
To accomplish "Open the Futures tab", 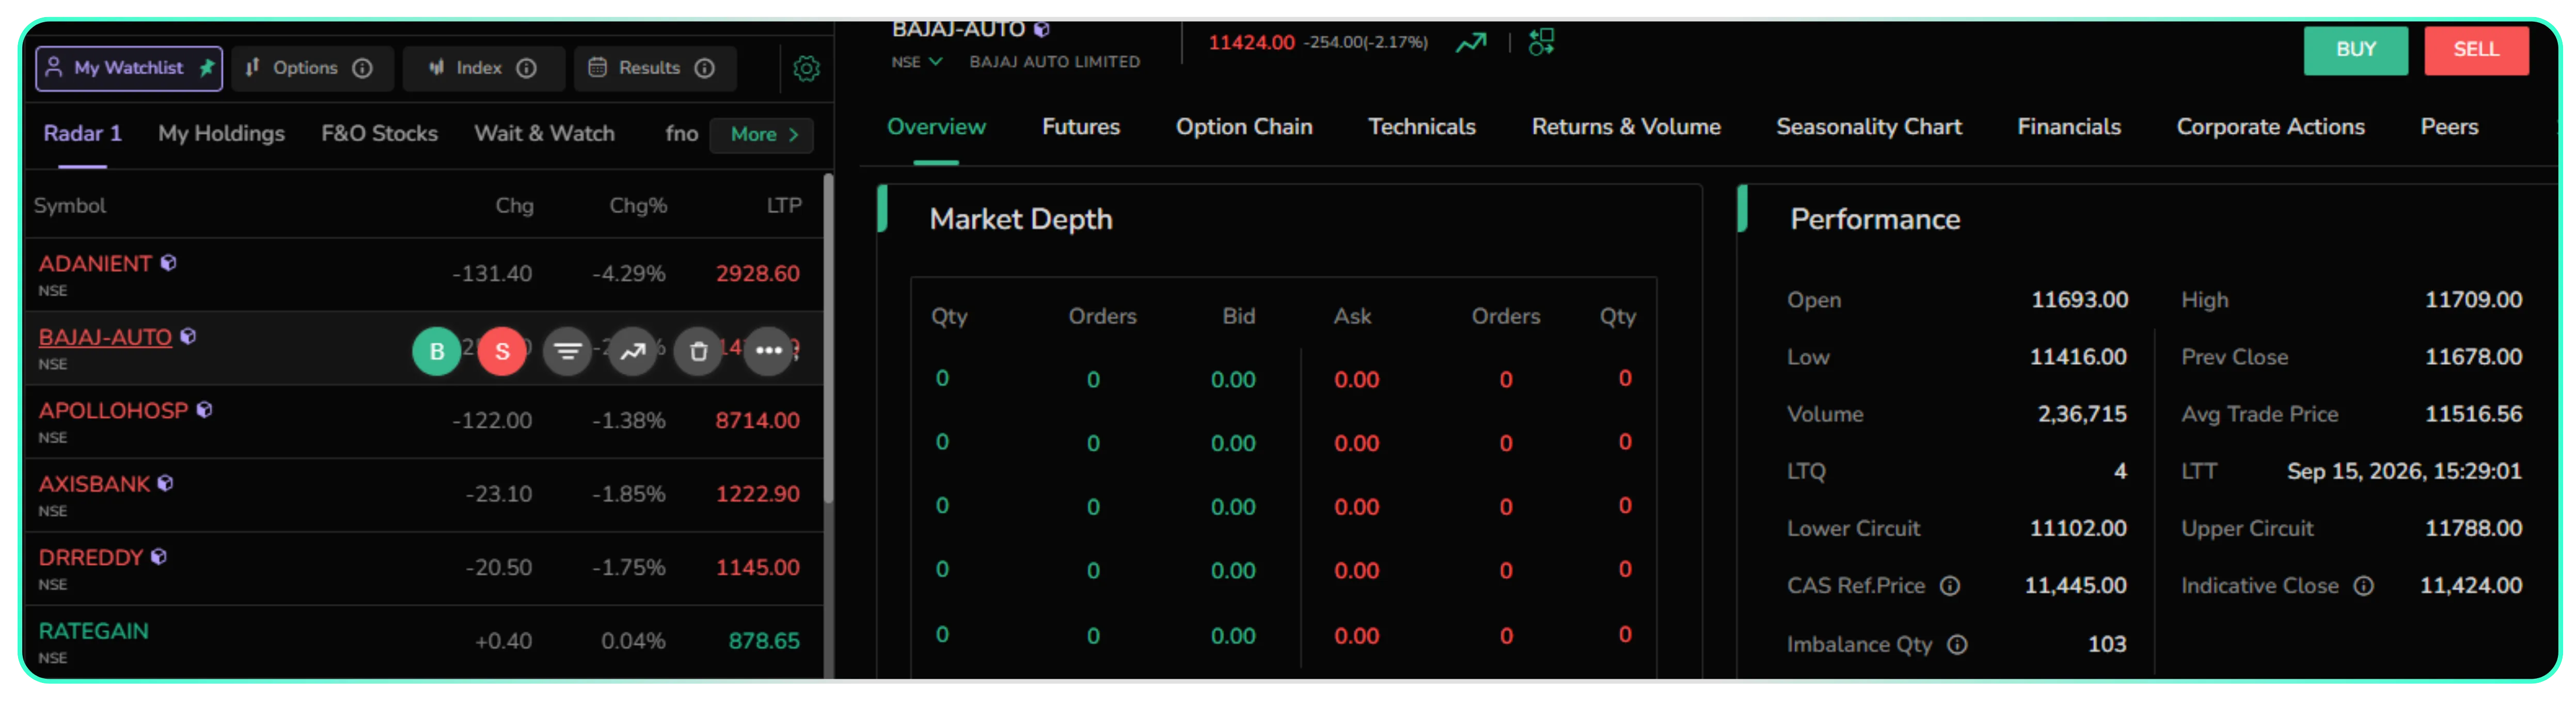I will pyautogui.click(x=1080, y=127).
